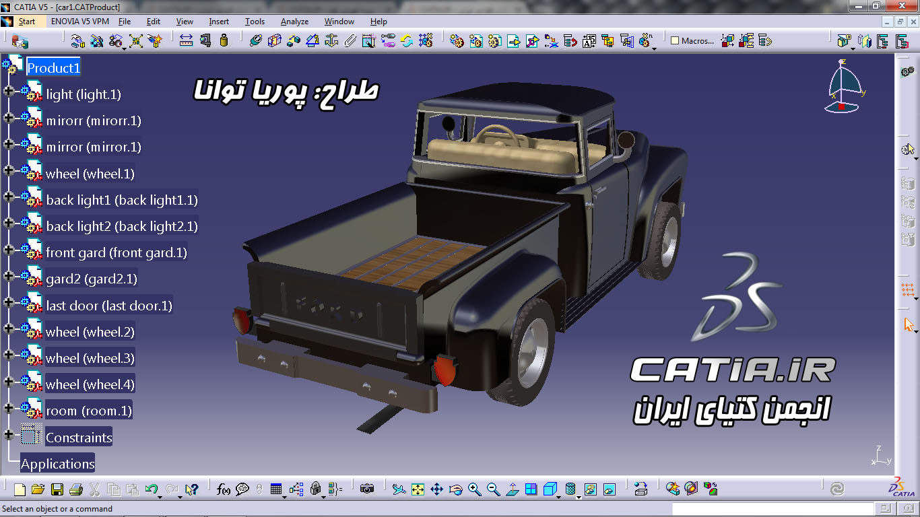The height and width of the screenshot is (517, 920).
Task: Select the Offset Constraint tool
Action: (293, 40)
